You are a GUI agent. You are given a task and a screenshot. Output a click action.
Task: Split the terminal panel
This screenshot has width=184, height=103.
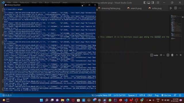pyautogui.click(x=168, y=55)
